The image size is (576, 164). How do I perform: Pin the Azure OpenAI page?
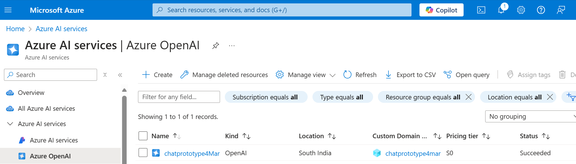pos(216,46)
